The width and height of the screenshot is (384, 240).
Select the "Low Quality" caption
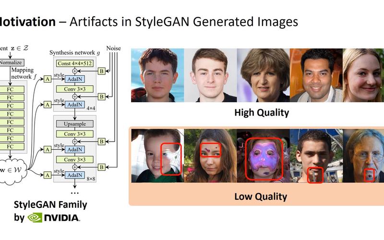point(261,196)
